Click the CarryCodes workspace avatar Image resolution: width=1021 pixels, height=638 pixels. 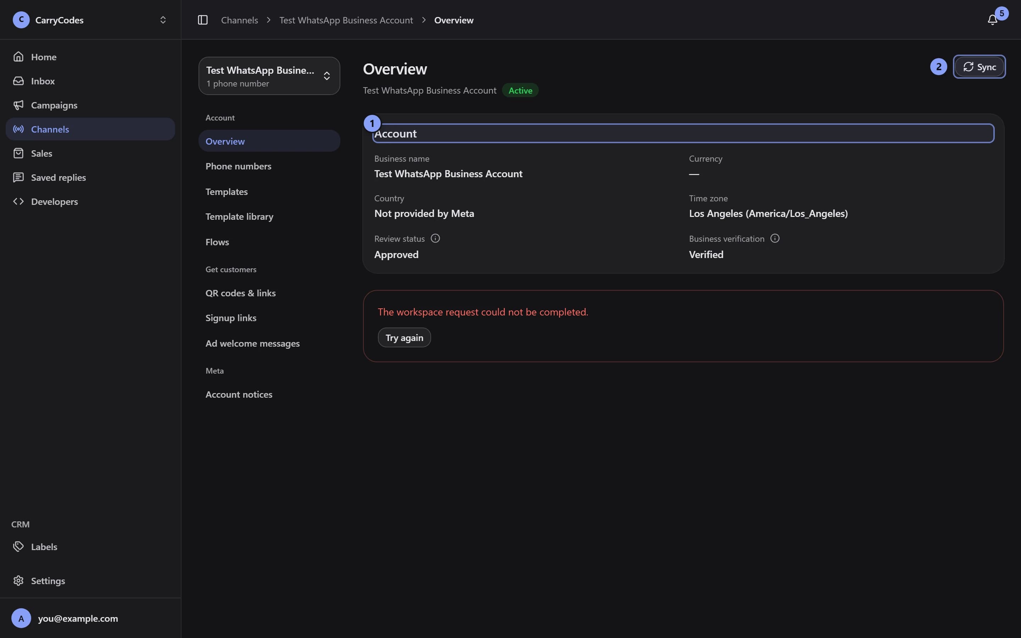[x=21, y=20]
